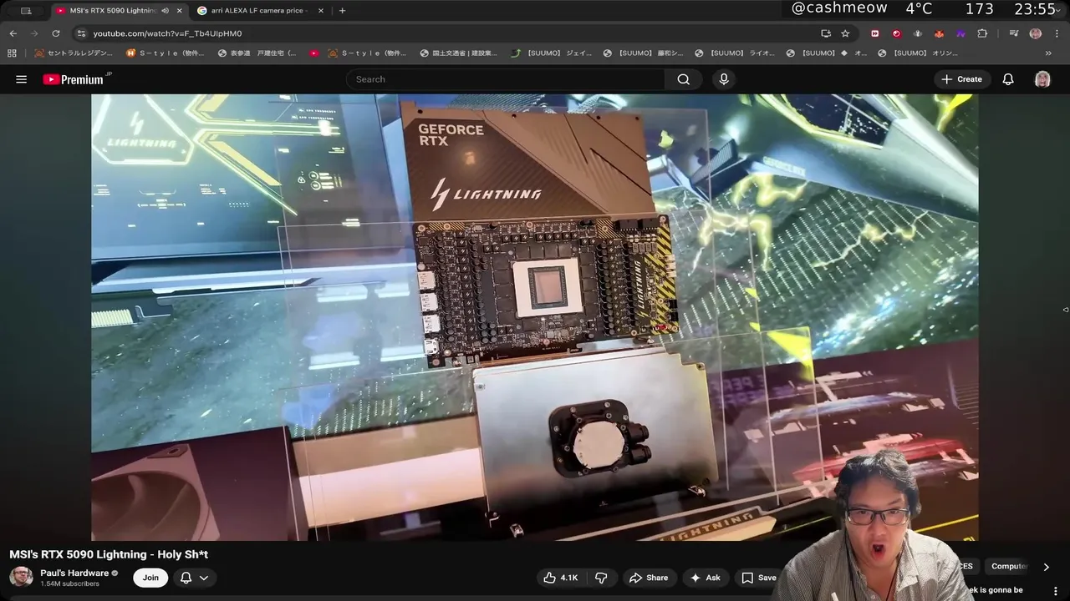This screenshot has width=1070, height=601.
Task: Open Paul's Hardware channel name link
Action: click(x=74, y=573)
